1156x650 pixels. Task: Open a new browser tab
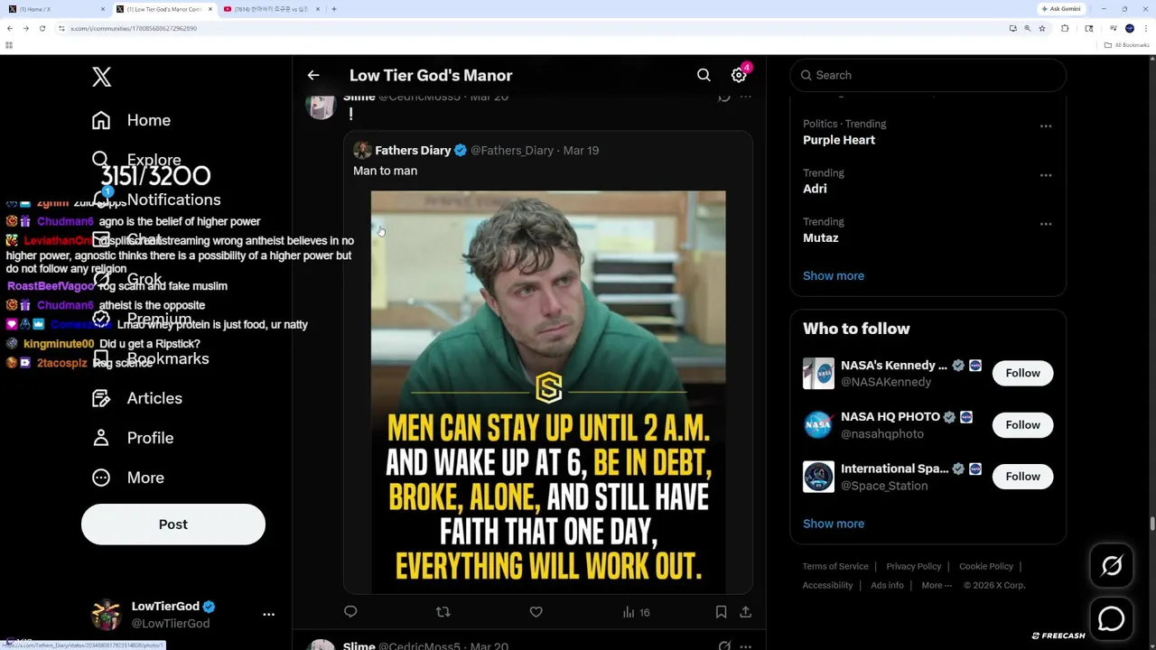(334, 9)
